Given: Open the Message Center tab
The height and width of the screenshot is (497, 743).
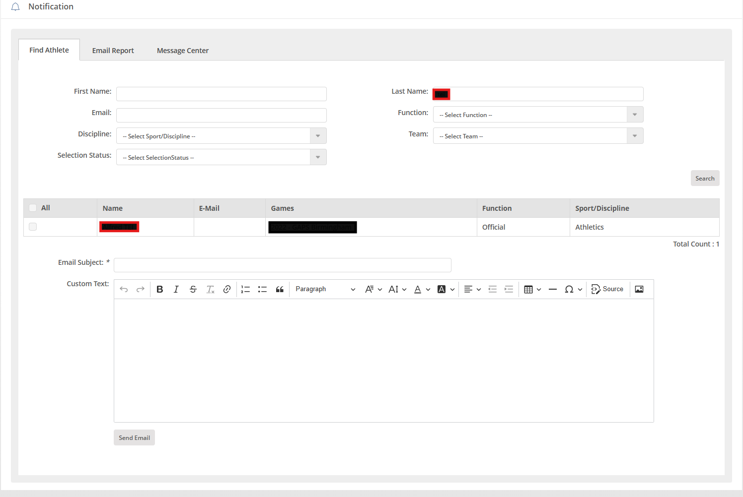Looking at the screenshot, I should tap(183, 51).
